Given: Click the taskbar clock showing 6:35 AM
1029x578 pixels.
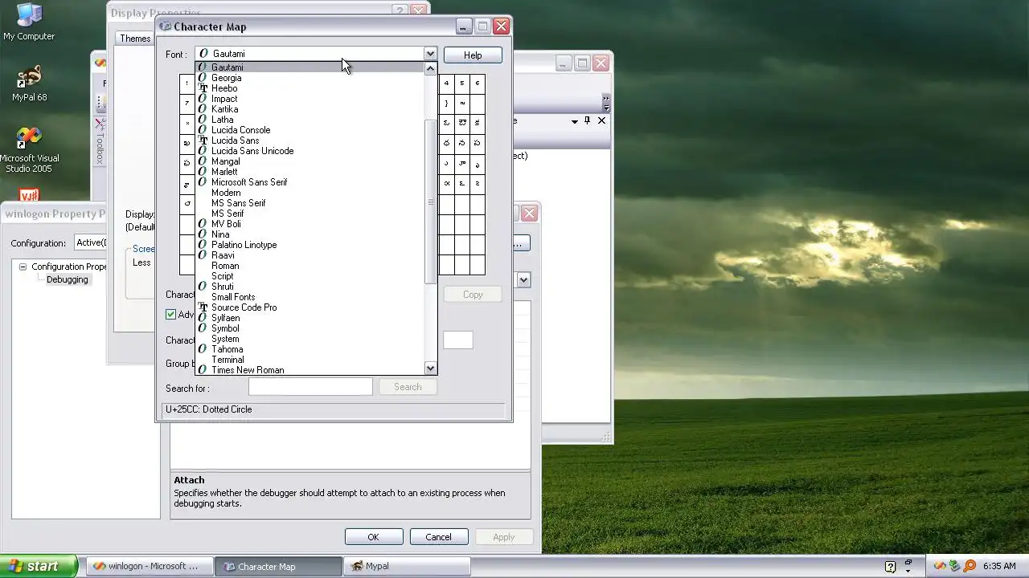Looking at the screenshot, I should 999,566.
